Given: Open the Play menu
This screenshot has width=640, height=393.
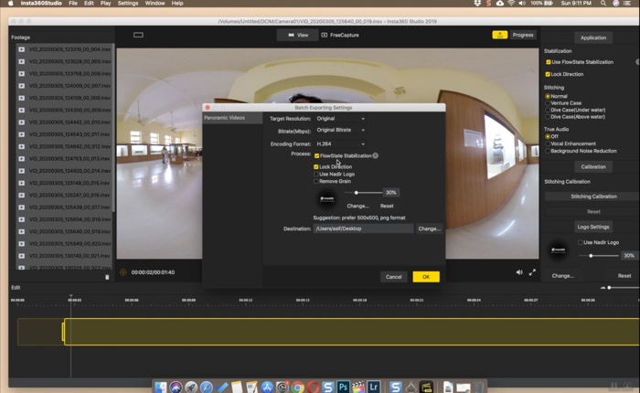Looking at the screenshot, I should click(106, 4).
